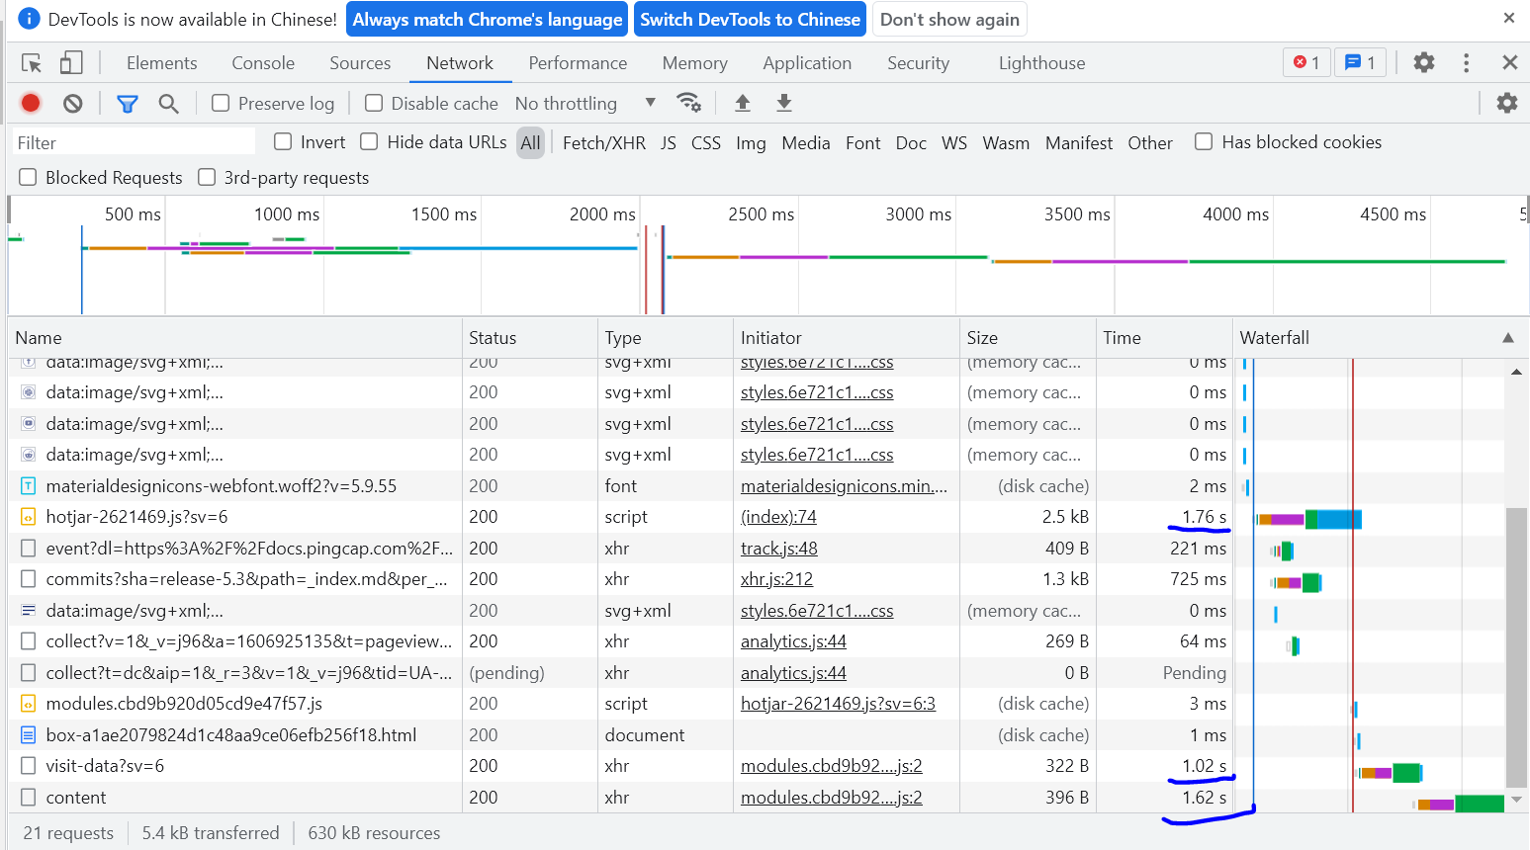Open network conditions Wi-Fi icon

coord(688,103)
